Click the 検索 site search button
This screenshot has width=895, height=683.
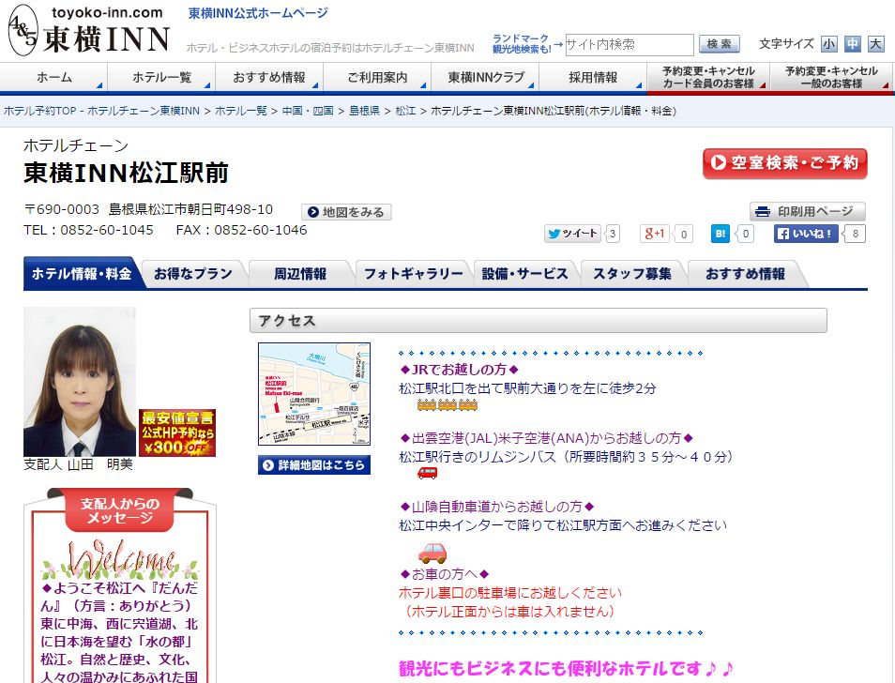point(720,44)
